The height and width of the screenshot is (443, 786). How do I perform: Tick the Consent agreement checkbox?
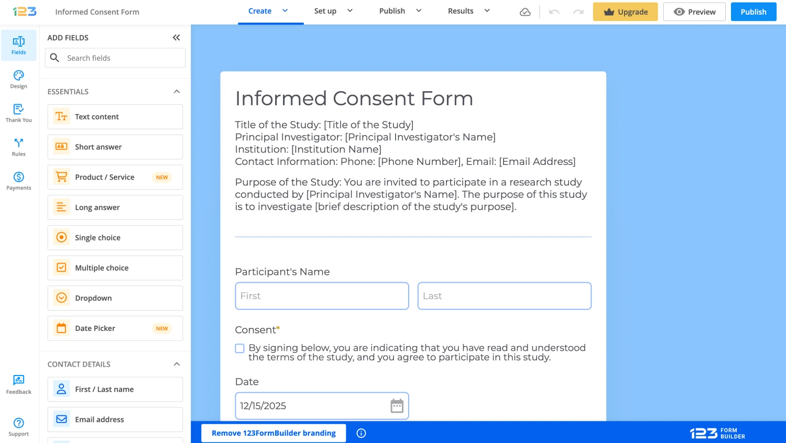240,348
